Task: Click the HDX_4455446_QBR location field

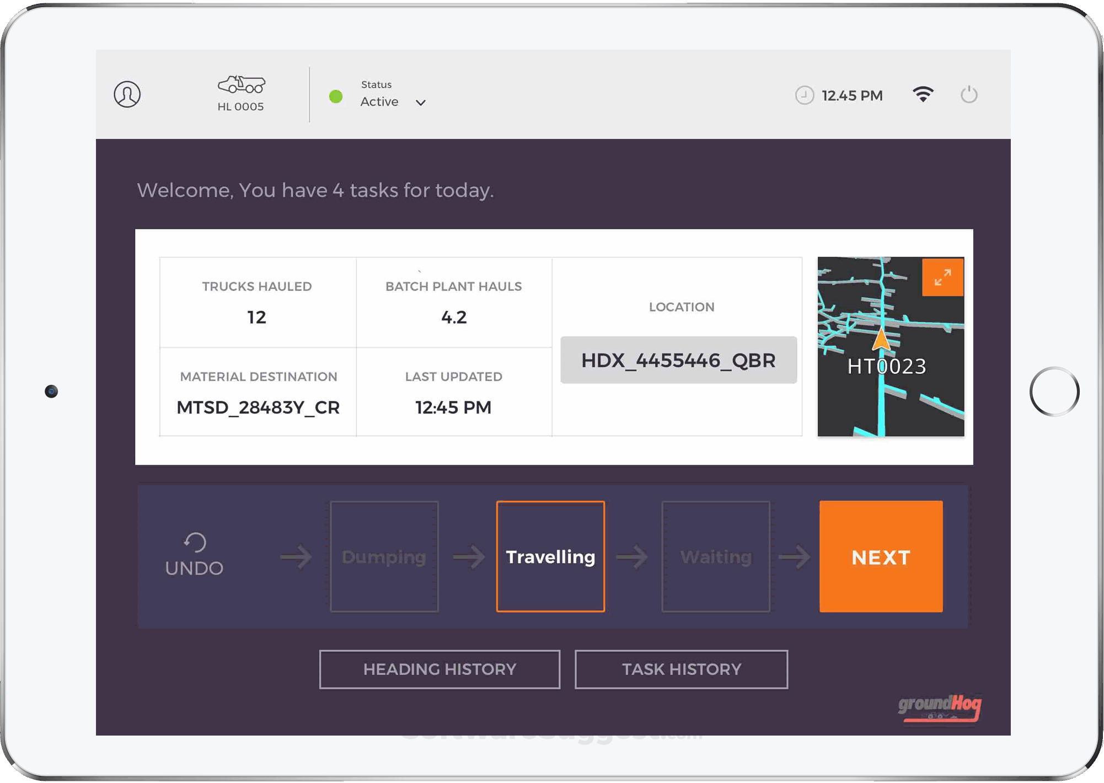Action: click(x=678, y=360)
